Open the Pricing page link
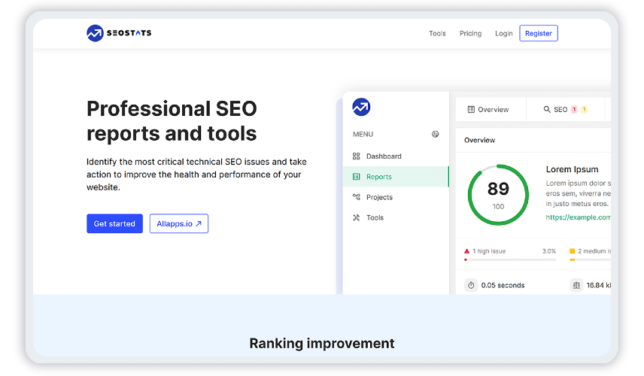 (470, 33)
